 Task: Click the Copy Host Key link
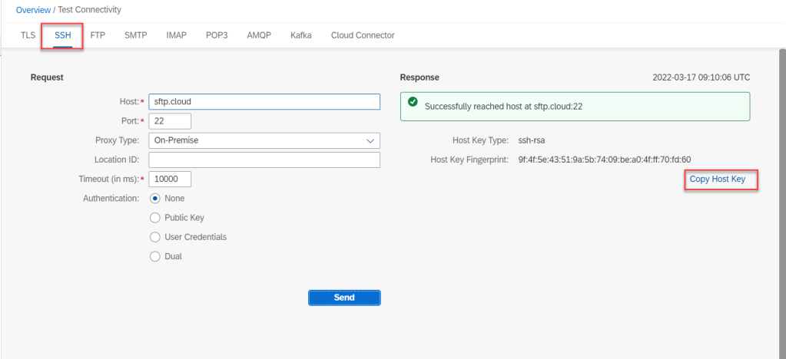(x=717, y=179)
